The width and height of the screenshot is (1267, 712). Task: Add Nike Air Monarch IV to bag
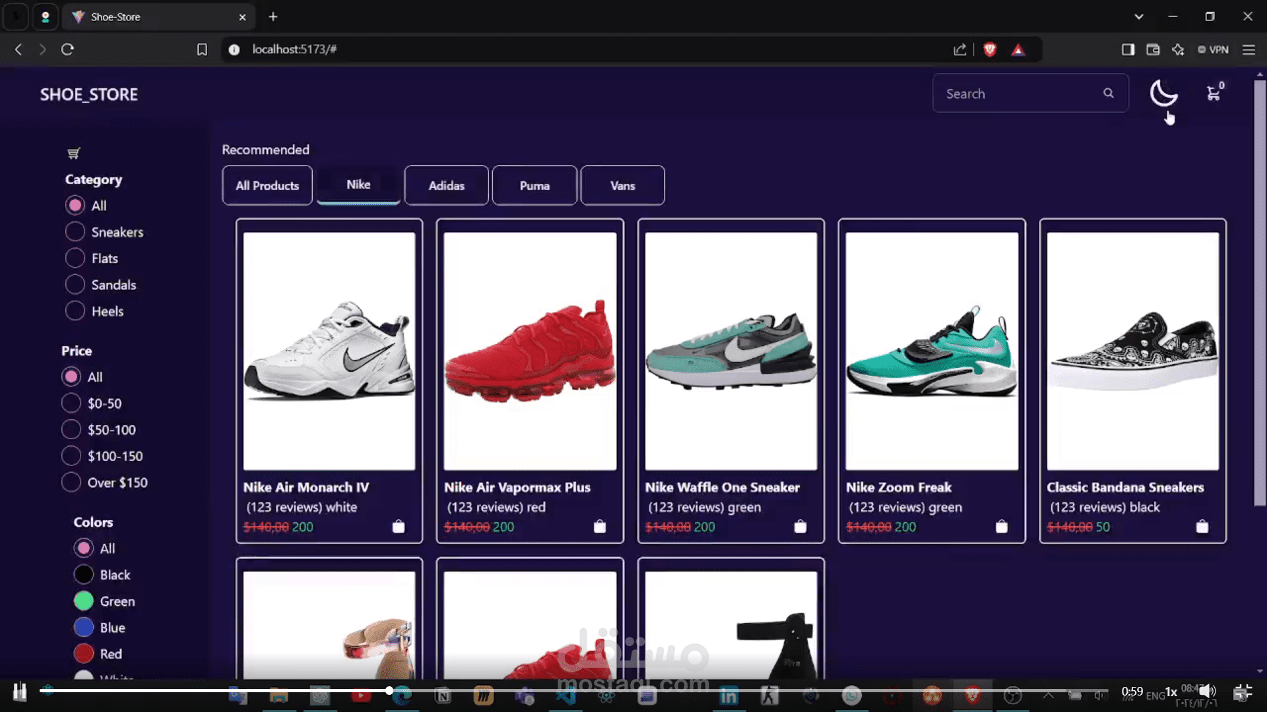(399, 527)
